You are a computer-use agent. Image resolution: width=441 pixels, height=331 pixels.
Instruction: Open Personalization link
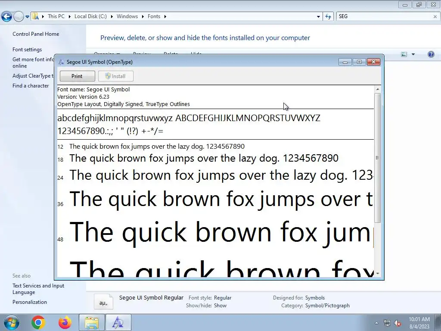[30, 302]
